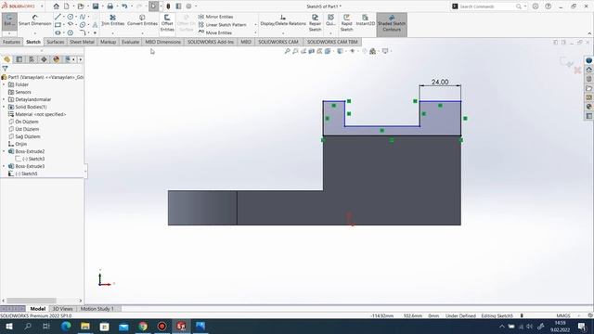Open Linear Sketch Pattern dropdown arrow

(255, 25)
